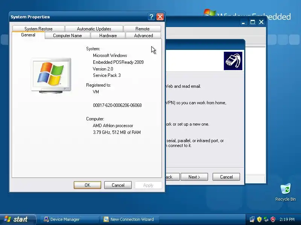Switch to the Automatic Updates tab
Screen dimensions: 301x225
point(94,29)
